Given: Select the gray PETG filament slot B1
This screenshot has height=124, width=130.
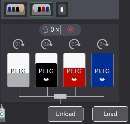Looking at the screenshot, I should tap(18, 70).
